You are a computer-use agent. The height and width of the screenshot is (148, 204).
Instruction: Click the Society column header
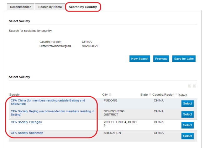[14, 94]
